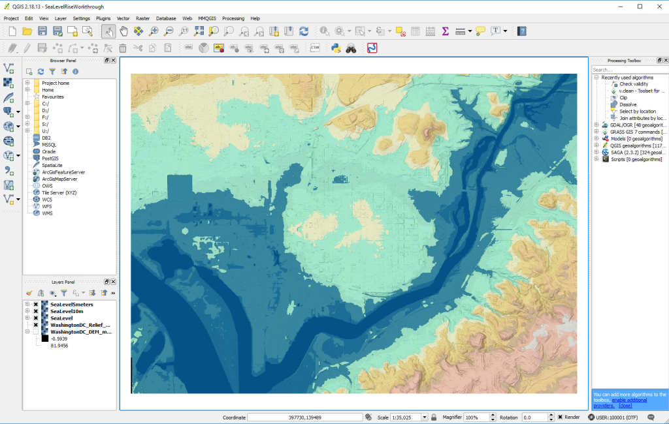Open the New Print Composer tool

pos(71,31)
